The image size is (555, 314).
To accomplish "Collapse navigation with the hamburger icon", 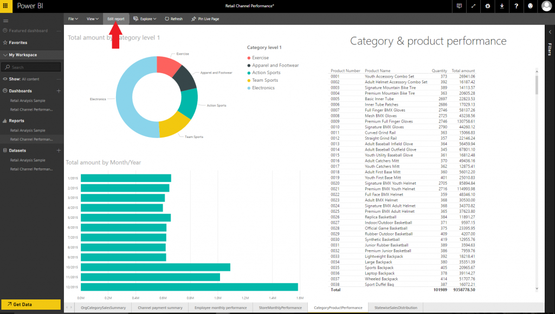I will (x=5, y=21).
